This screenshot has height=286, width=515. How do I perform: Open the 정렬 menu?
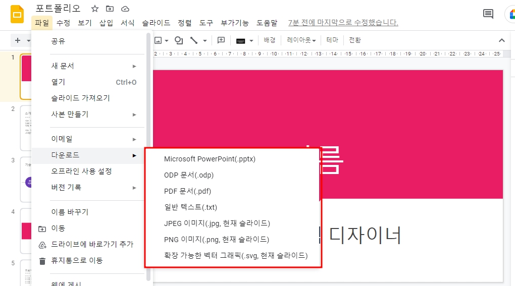point(185,23)
